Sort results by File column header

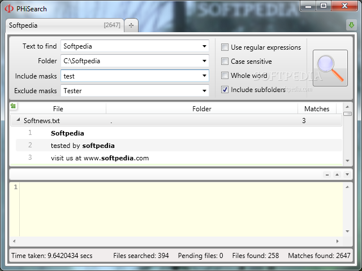click(58, 109)
